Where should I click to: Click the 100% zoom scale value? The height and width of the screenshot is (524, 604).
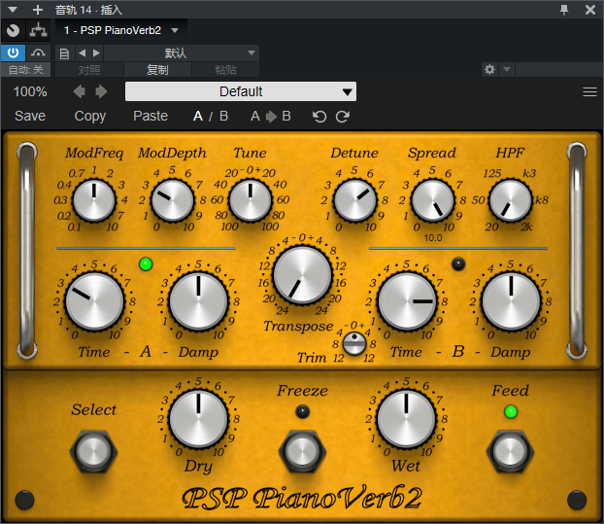(x=30, y=91)
